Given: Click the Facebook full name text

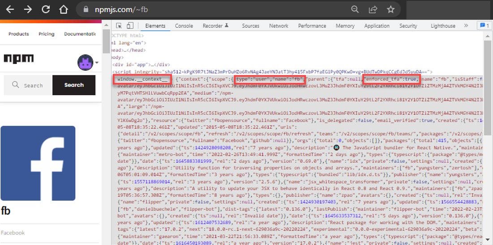Looking at the screenshot, I should (13, 233).
